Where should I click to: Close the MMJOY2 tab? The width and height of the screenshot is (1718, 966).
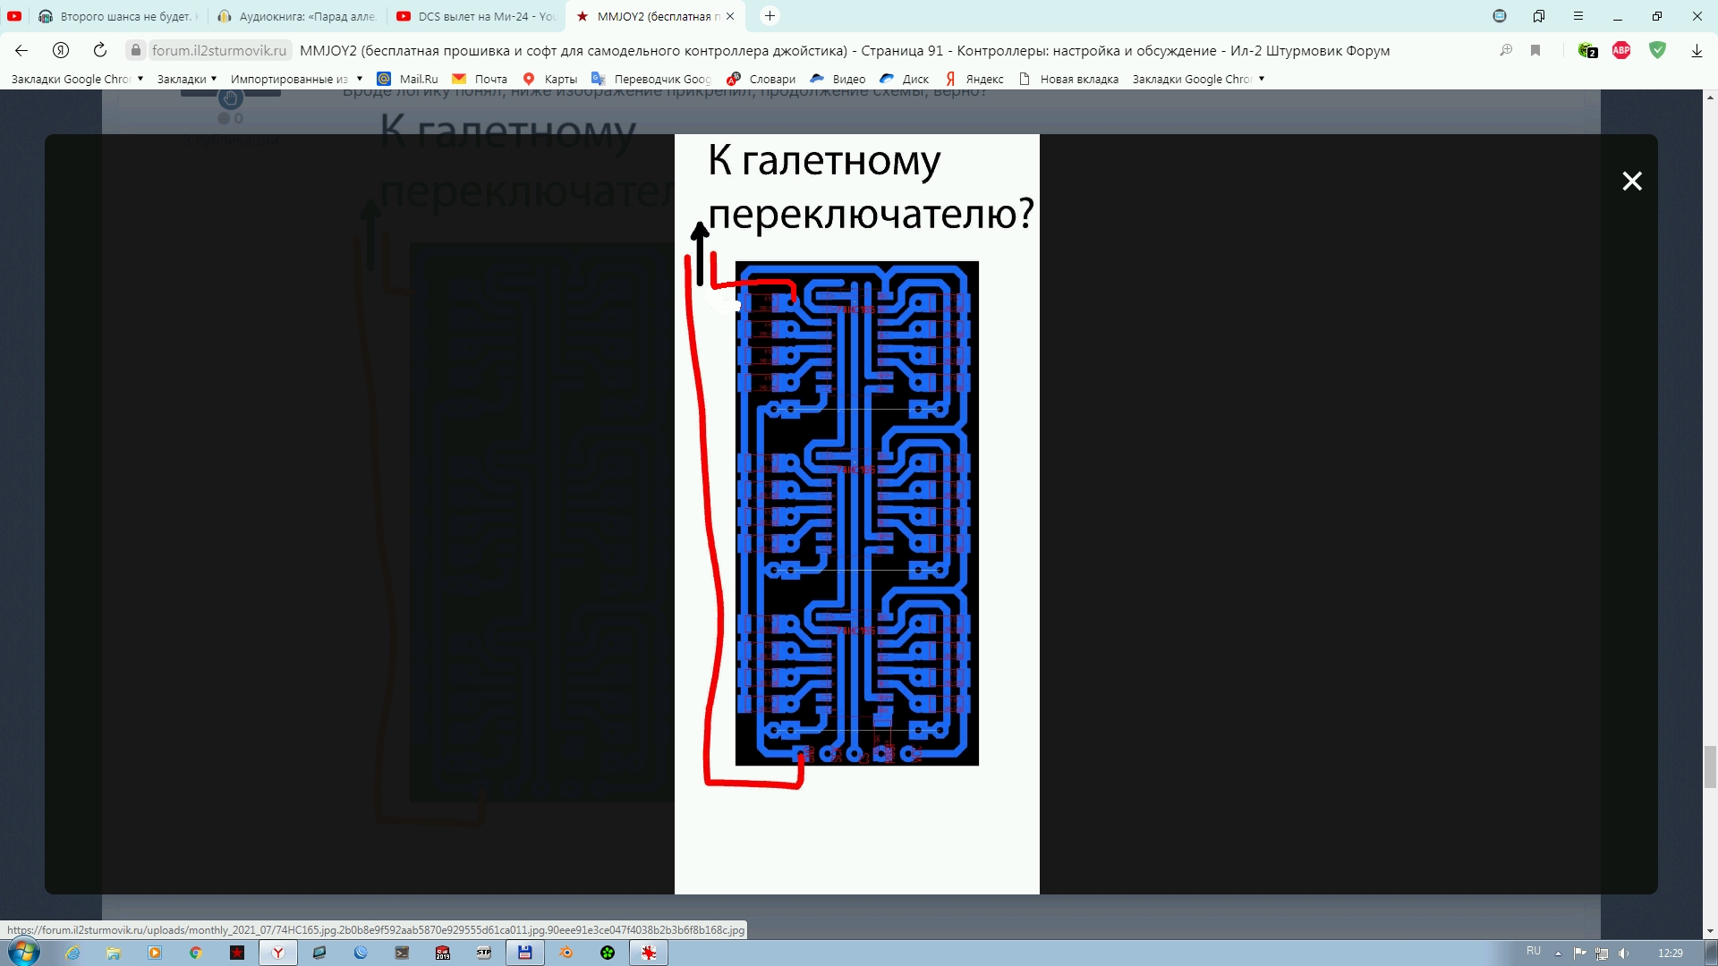[730, 16]
